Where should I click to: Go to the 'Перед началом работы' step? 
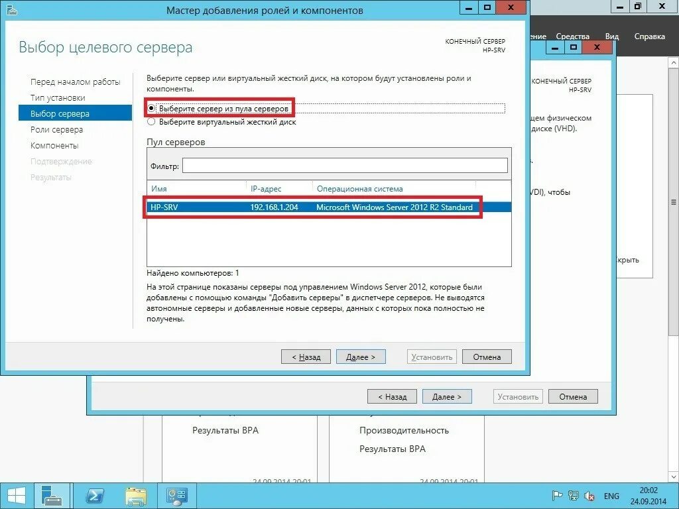76,82
